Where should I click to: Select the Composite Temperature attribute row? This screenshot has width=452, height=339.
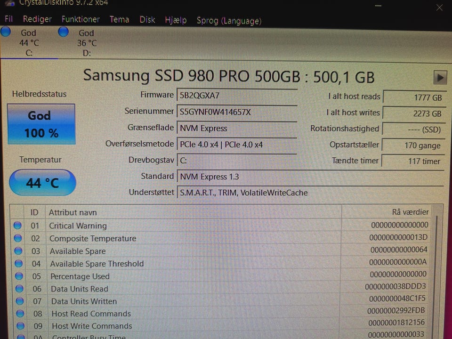(x=221, y=238)
